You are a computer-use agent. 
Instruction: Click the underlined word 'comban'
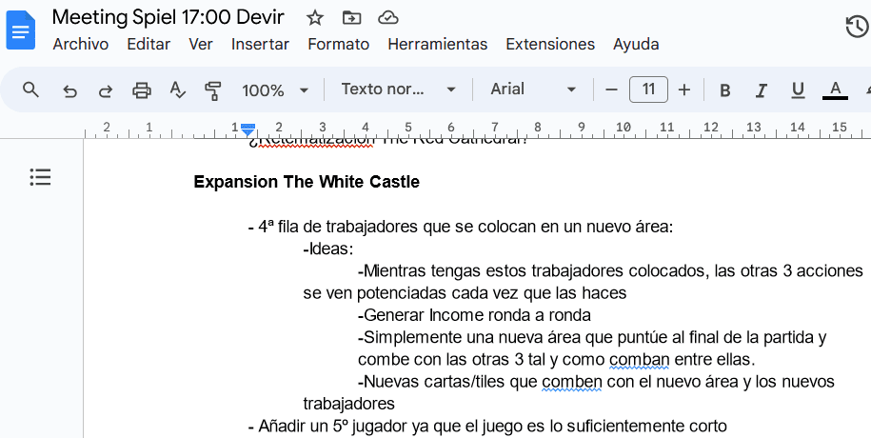[x=639, y=360]
